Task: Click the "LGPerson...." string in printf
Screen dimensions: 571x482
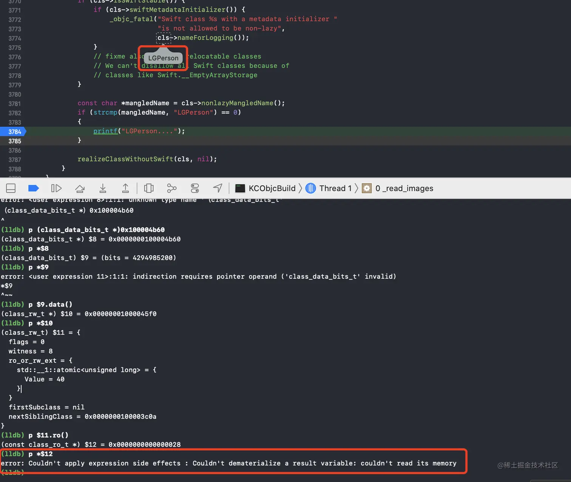Action: pos(150,131)
